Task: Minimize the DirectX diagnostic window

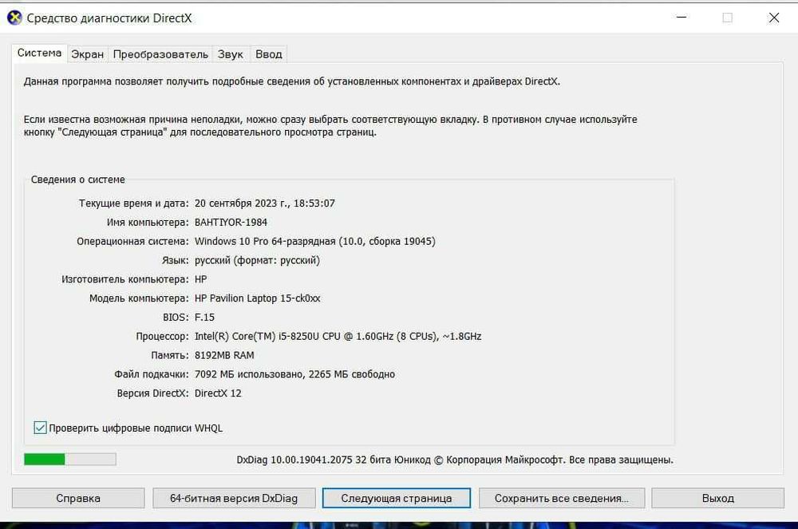Action: 681,18
